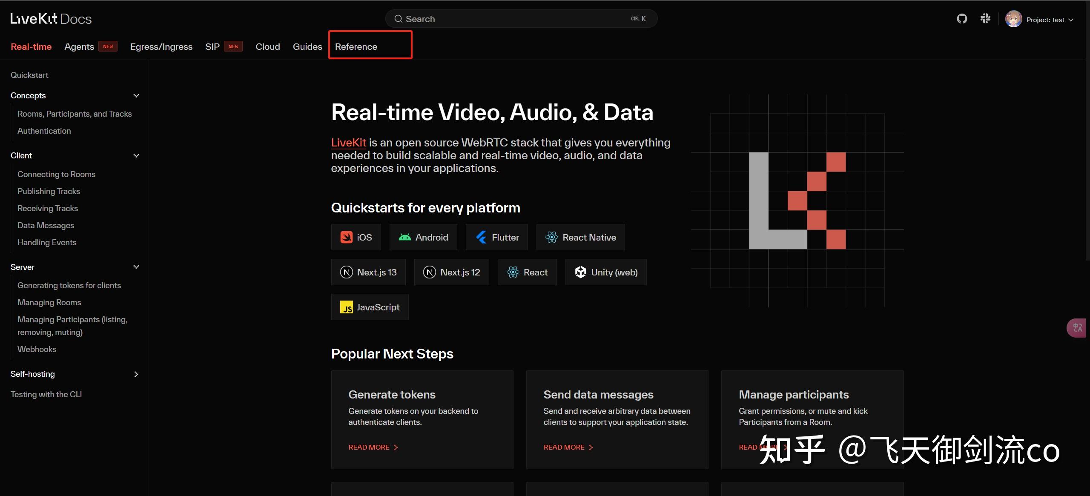Switch to the Reference tab
Image resolution: width=1090 pixels, height=496 pixels.
[356, 47]
